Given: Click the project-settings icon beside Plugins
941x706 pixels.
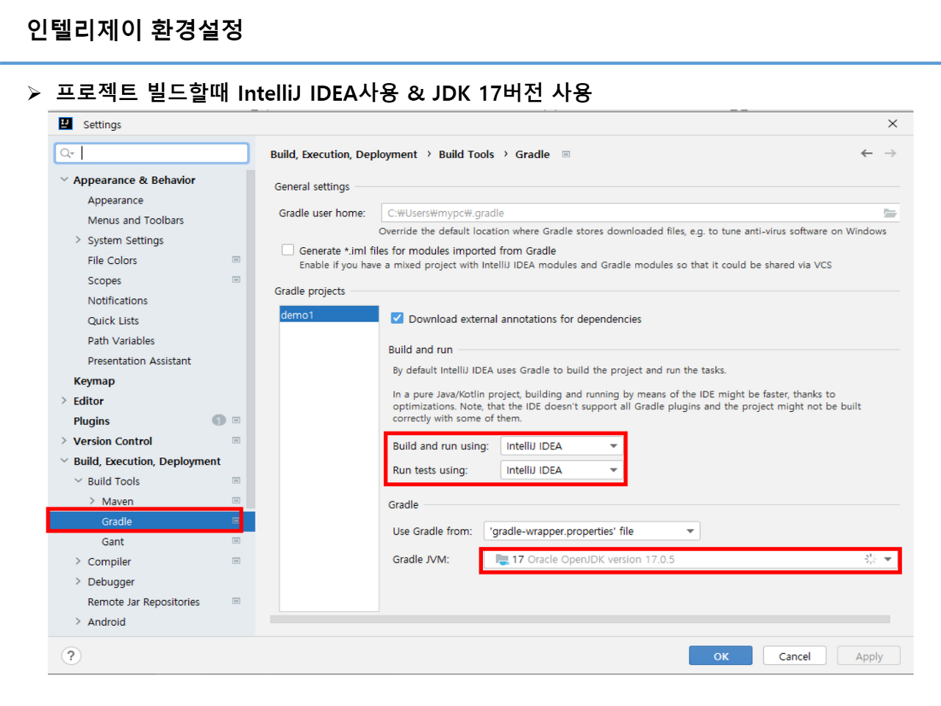Looking at the screenshot, I should [236, 420].
